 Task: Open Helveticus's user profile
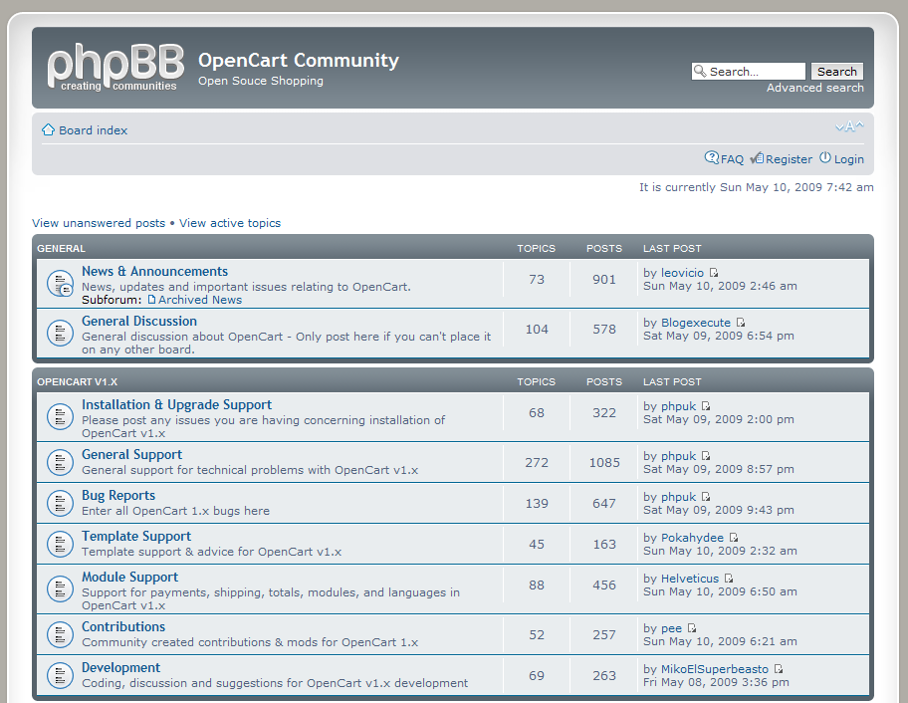pos(690,579)
